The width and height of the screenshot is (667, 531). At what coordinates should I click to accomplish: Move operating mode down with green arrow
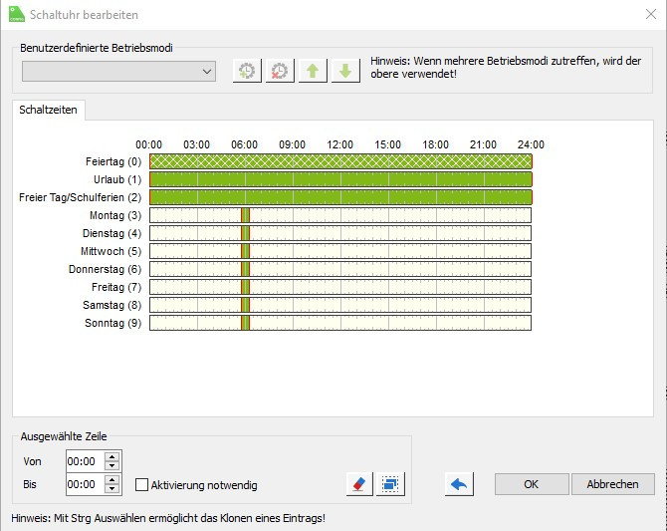[x=345, y=71]
